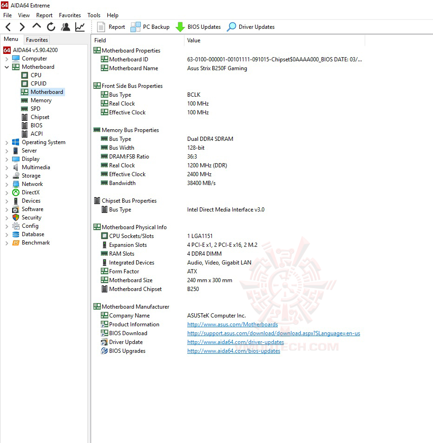Open the Help menu

pos(112,15)
